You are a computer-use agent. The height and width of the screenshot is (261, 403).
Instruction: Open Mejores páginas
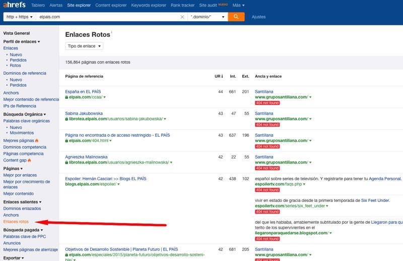point(19,140)
